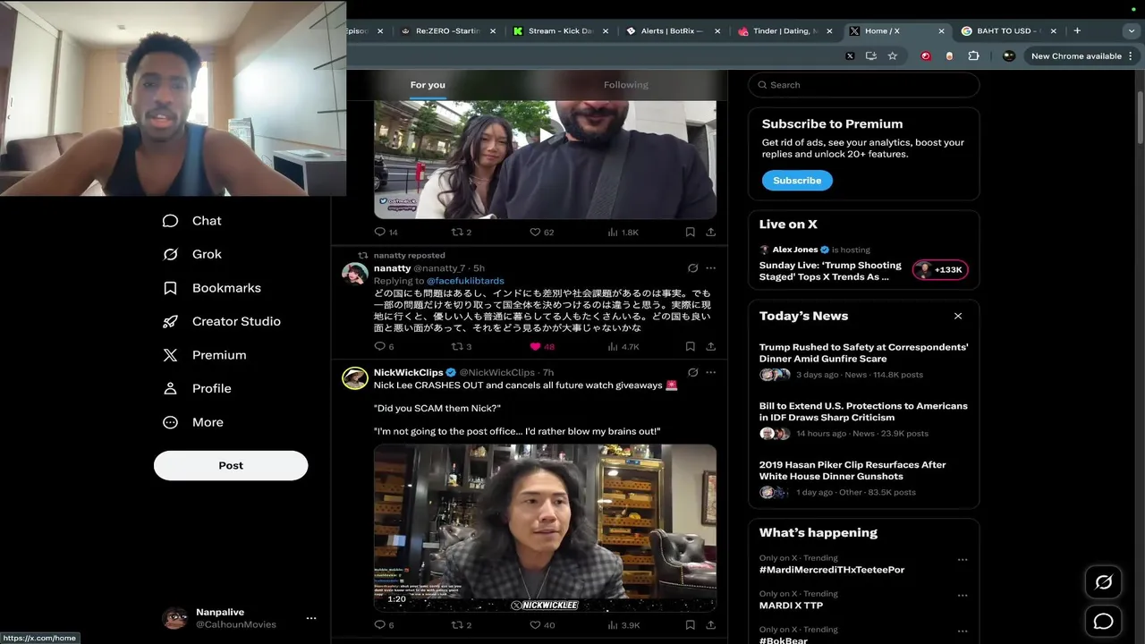Open NickWickClips post more options
The image size is (1145, 644).
pyautogui.click(x=710, y=372)
